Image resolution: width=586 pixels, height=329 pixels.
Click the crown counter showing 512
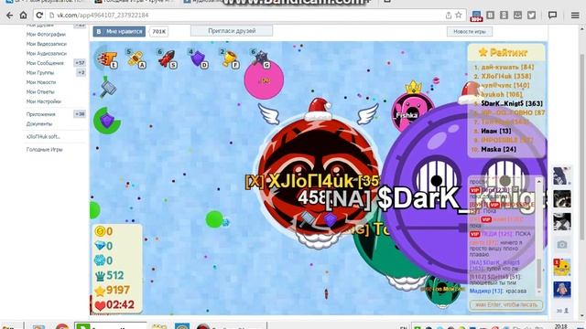click(110, 276)
